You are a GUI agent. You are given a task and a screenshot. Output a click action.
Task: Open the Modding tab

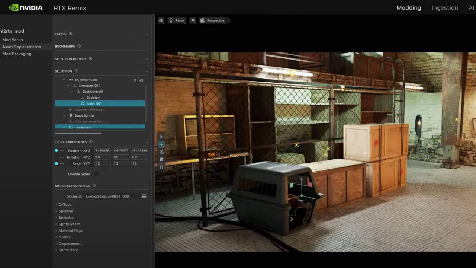pyautogui.click(x=409, y=7)
